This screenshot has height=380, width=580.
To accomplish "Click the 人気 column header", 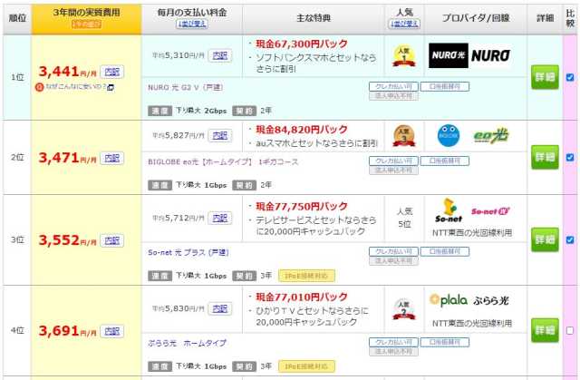I will click(x=404, y=19).
